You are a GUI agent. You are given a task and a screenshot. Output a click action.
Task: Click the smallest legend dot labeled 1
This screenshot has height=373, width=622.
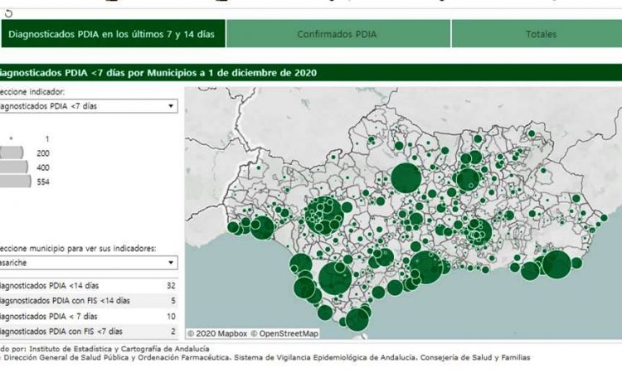click(11, 138)
